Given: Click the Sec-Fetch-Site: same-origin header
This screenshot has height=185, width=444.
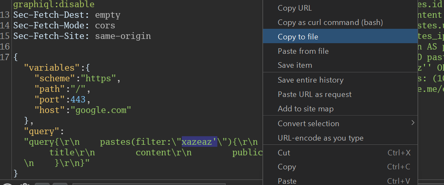Looking at the screenshot, I should click(82, 36).
